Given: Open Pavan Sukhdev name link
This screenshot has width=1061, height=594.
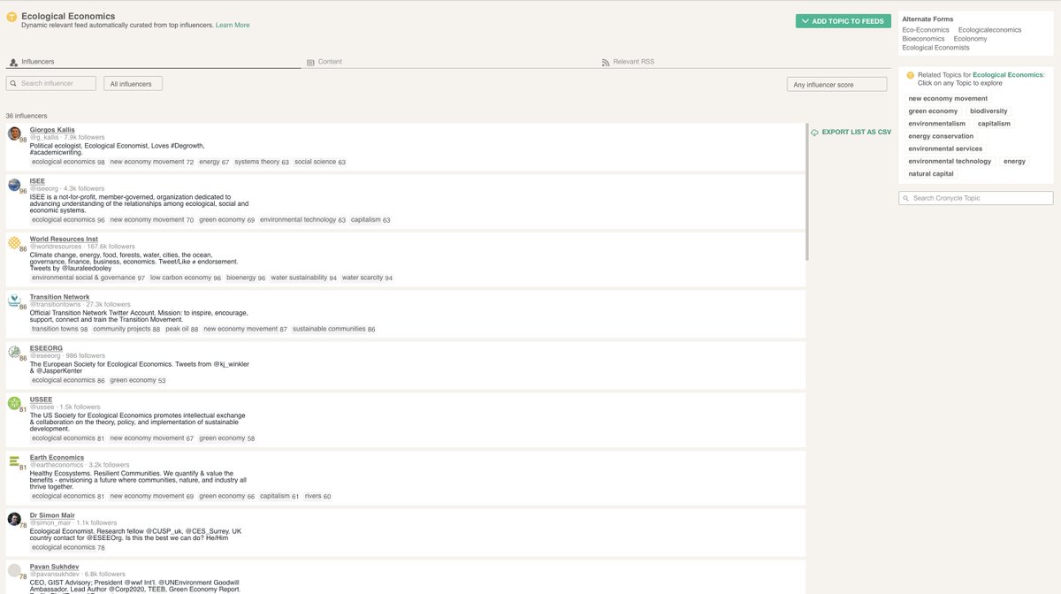Looking at the screenshot, I should pos(54,567).
